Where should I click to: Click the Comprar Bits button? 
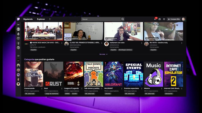coord(174,19)
